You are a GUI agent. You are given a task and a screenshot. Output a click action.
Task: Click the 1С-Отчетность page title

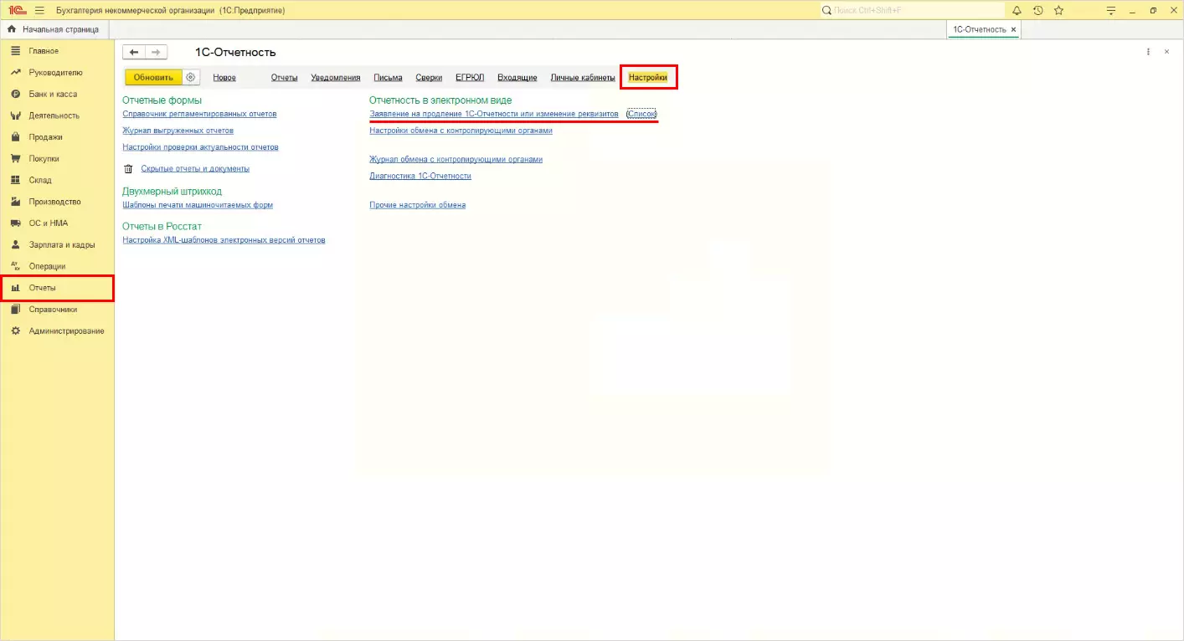[235, 53]
